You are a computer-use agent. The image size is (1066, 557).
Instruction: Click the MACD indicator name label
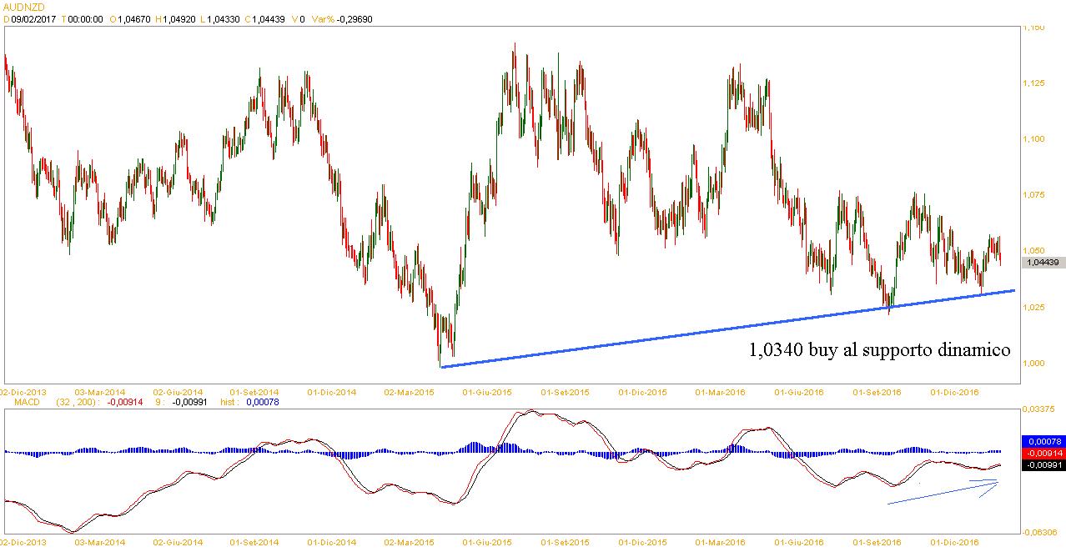coord(18,402)
